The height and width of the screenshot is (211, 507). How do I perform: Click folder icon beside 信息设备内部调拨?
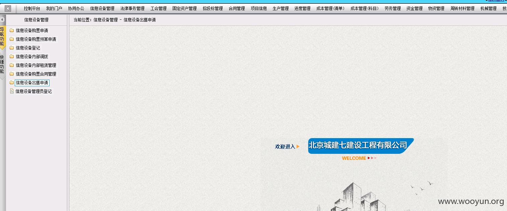tap(12, 57)
